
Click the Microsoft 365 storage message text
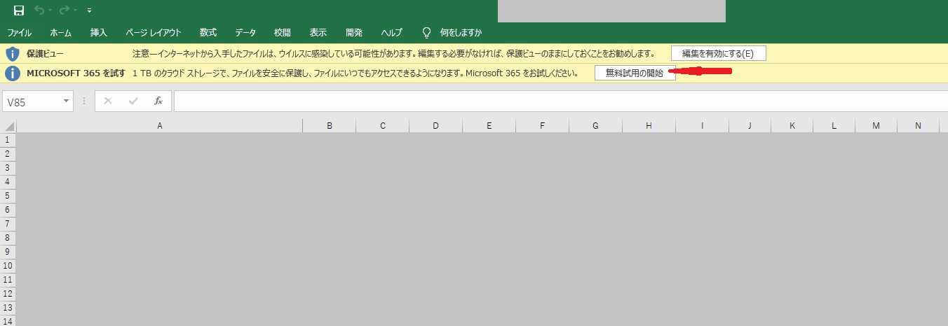355,73
